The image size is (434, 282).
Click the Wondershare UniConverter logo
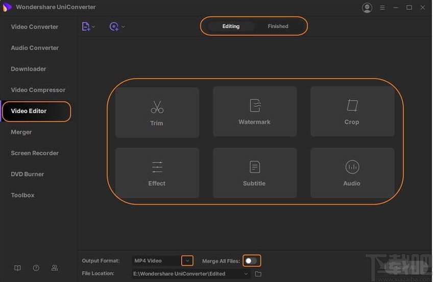7,7
